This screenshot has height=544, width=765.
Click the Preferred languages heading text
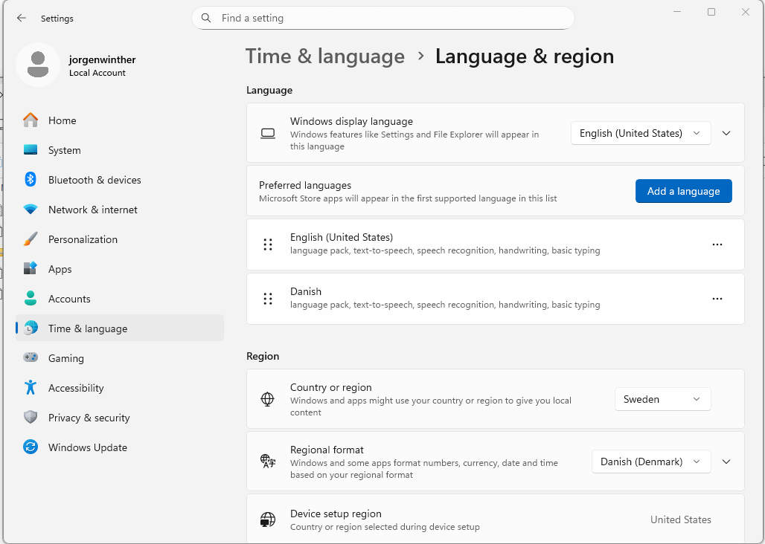coord(305,185)
